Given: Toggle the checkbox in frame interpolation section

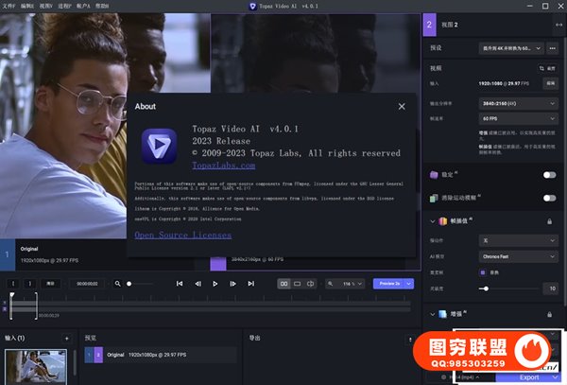Looking at the screenshot, I should pos(483,271).
